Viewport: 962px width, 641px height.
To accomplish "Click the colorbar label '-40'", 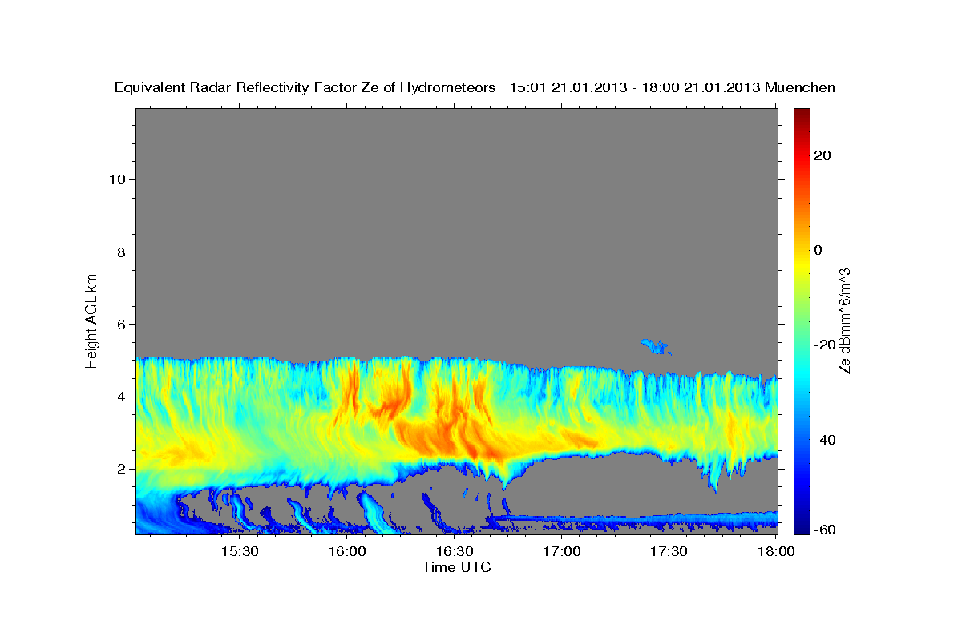I will (x=824, y=440).
